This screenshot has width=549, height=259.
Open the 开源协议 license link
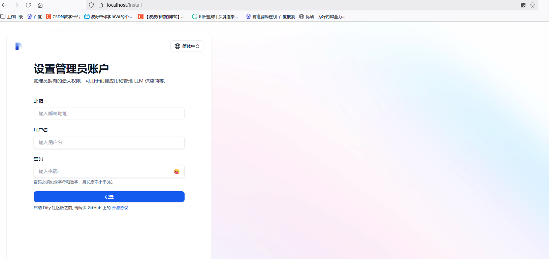click(x=120, y=208)
